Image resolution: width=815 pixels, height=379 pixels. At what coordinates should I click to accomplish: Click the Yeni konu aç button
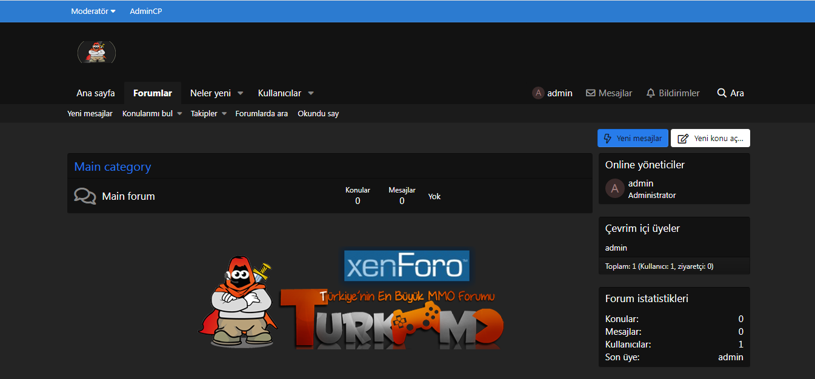tap(710, 138)
